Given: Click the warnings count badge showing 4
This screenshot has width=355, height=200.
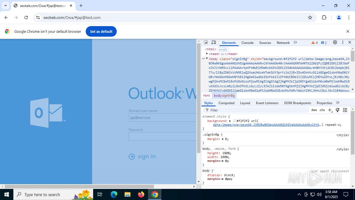Looking at the screenshot, I should tap(315, 43).
